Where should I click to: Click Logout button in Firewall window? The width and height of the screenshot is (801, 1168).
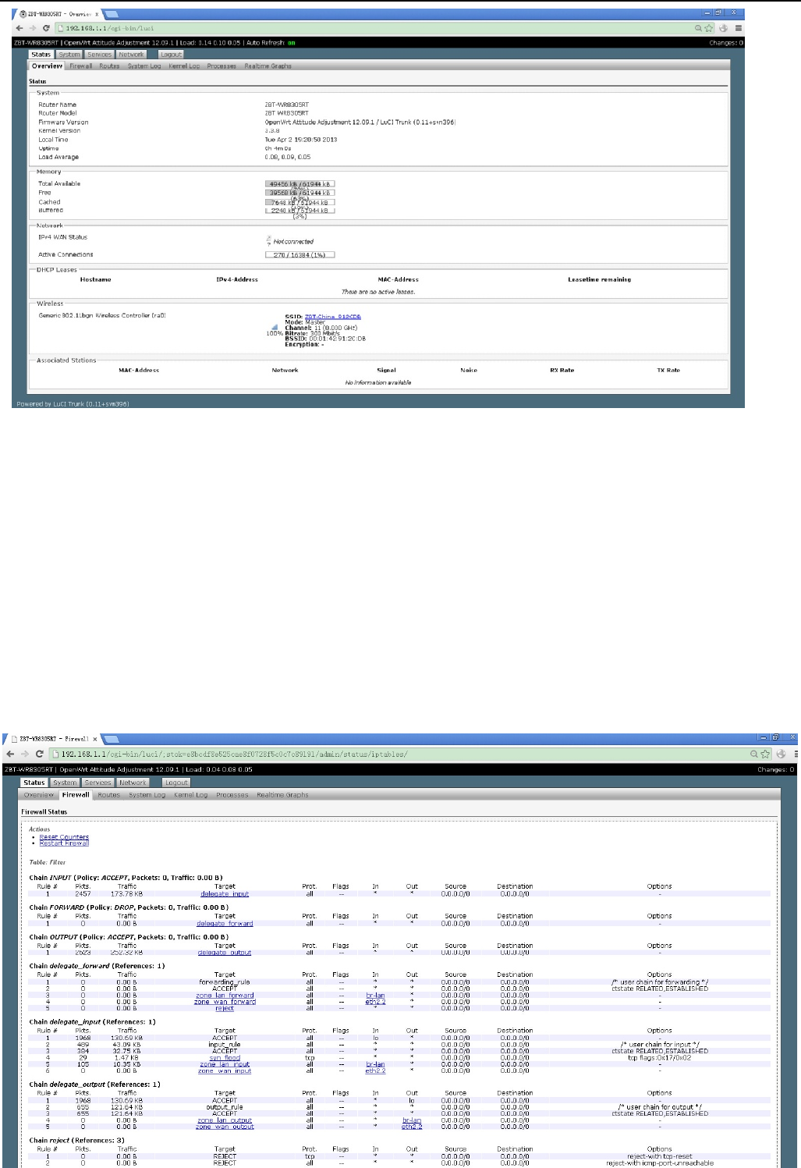click(176, 783)
